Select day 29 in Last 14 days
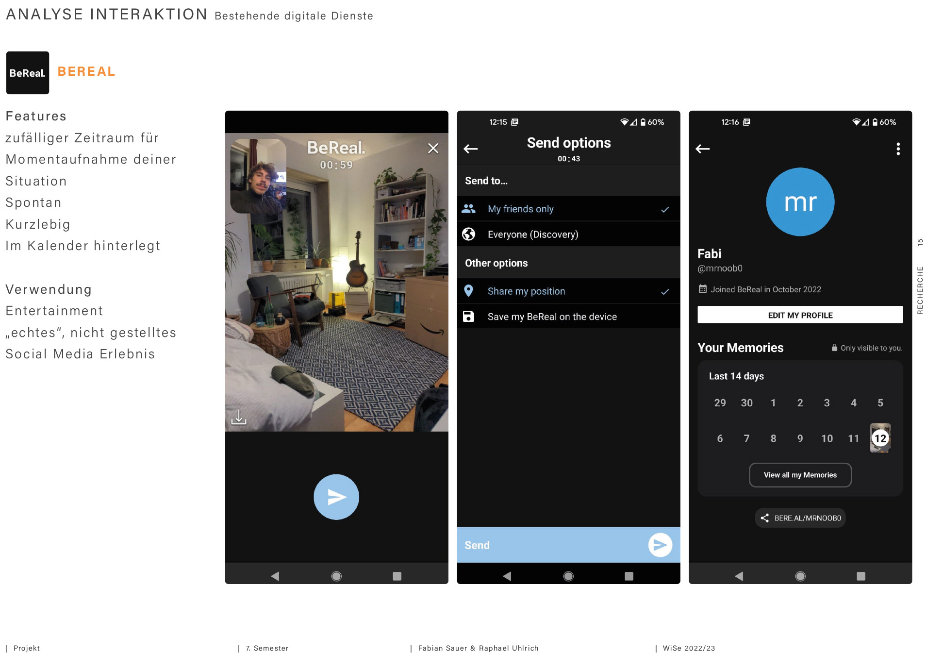926x654 pixels. 720,402
